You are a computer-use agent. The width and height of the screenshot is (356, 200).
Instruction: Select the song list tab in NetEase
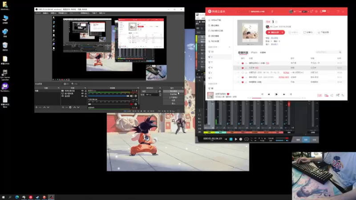(x=243, y=52)
